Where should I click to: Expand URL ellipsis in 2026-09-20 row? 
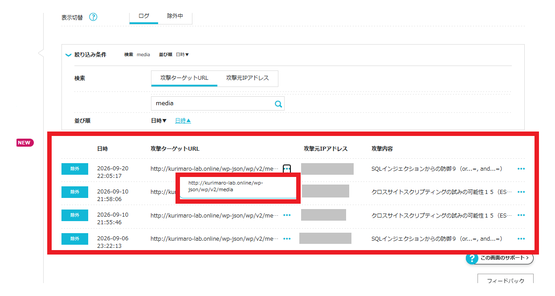[287, 169]
